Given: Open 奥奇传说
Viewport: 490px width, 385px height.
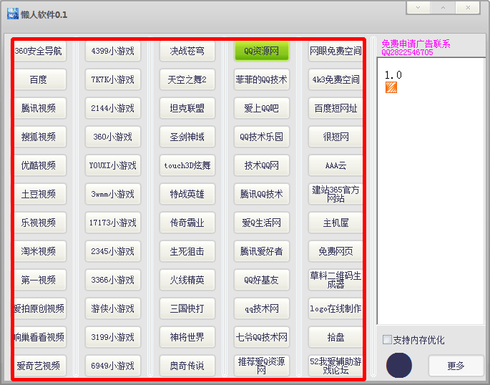Looking at the screenshot, I should 187,366.
